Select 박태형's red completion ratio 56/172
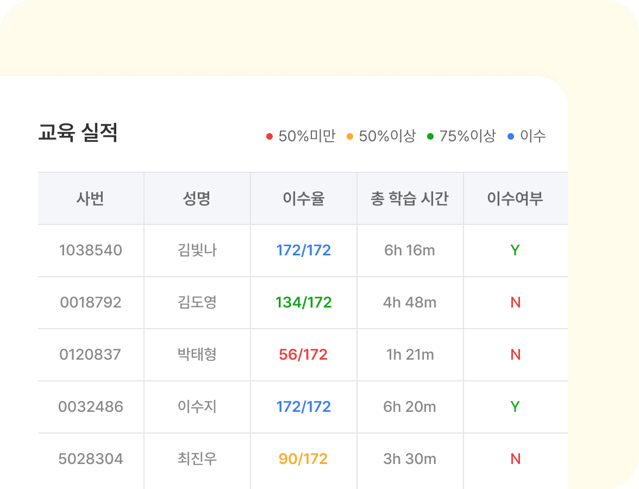Screen dimensions: 639x489 [x=303, y=355]
